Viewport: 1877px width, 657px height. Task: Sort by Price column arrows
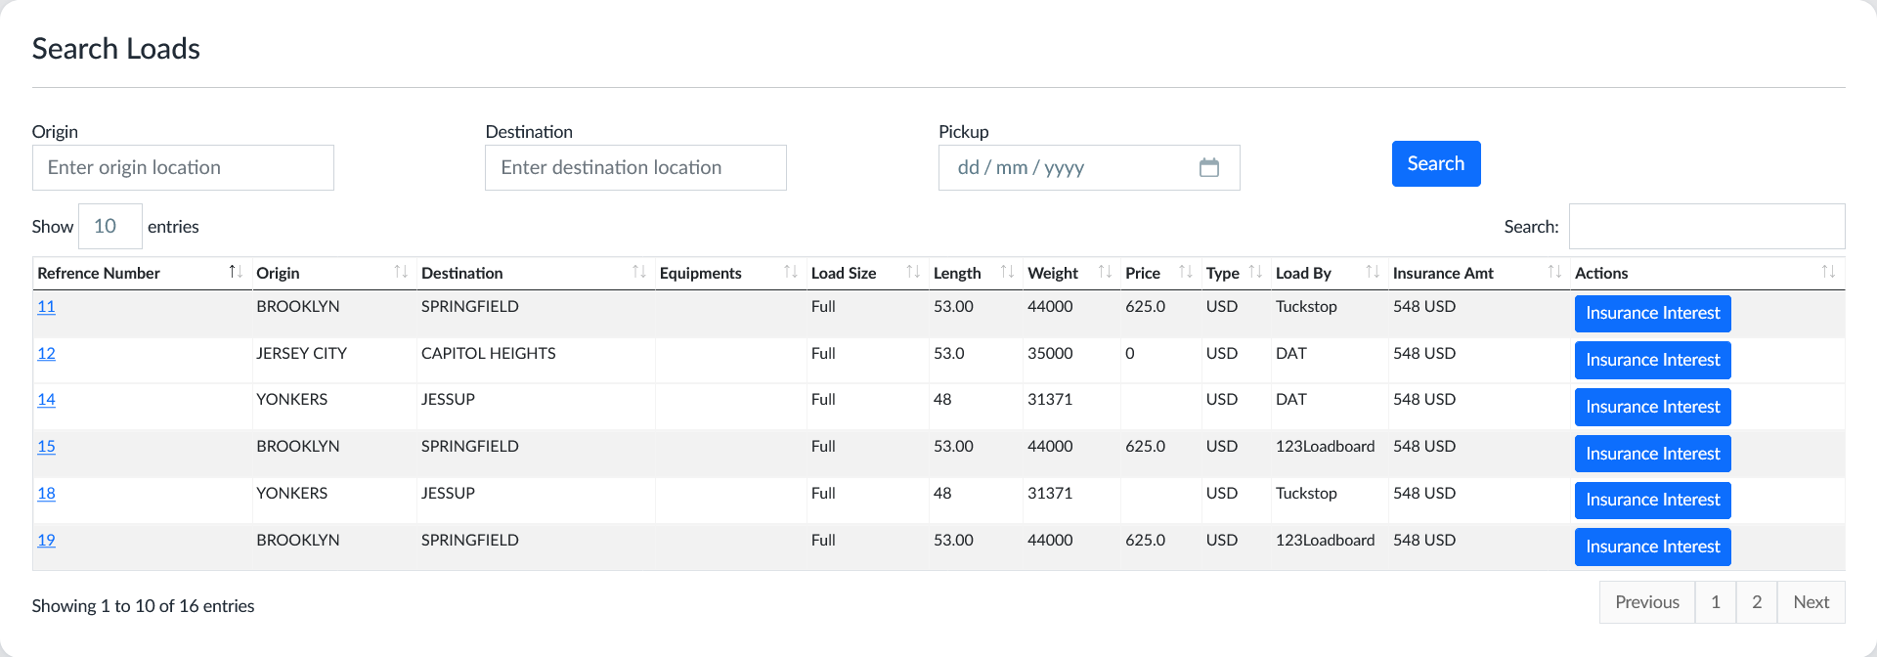1186,272
